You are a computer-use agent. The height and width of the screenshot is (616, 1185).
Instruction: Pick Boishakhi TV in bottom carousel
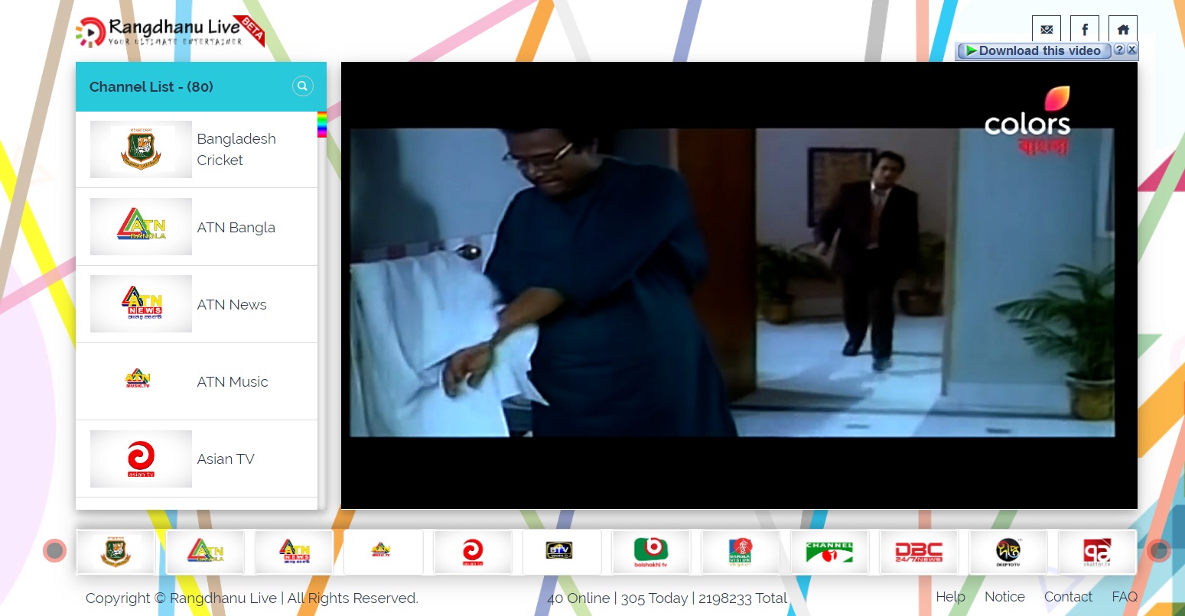[x=651, y=552]
